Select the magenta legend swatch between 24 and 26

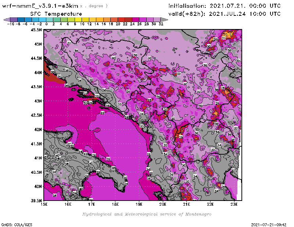[135, 20]
